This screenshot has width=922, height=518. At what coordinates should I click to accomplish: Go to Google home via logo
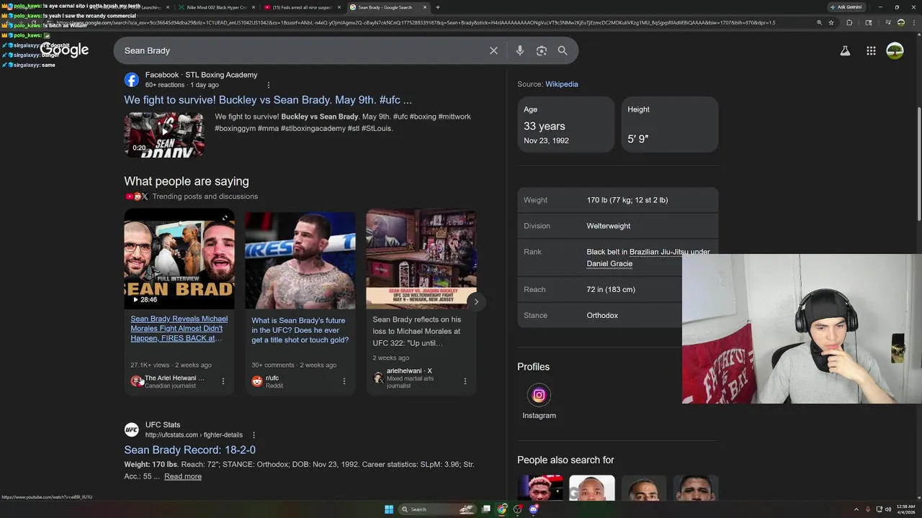coord(65,50)
